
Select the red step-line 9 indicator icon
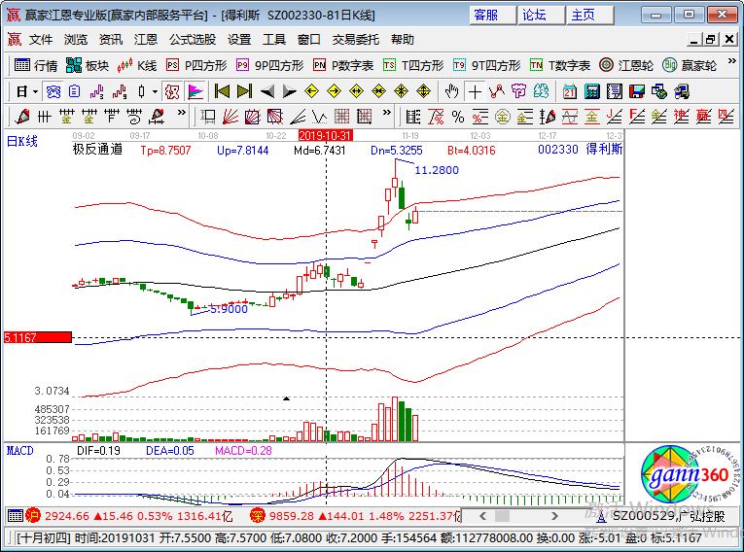[120, 91]
